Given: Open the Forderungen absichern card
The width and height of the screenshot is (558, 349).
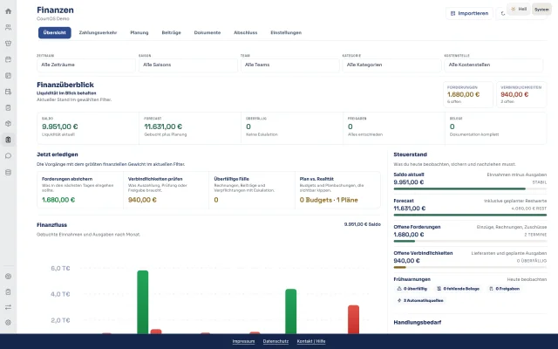Looking at the screenshot, I should coord(80,190).
